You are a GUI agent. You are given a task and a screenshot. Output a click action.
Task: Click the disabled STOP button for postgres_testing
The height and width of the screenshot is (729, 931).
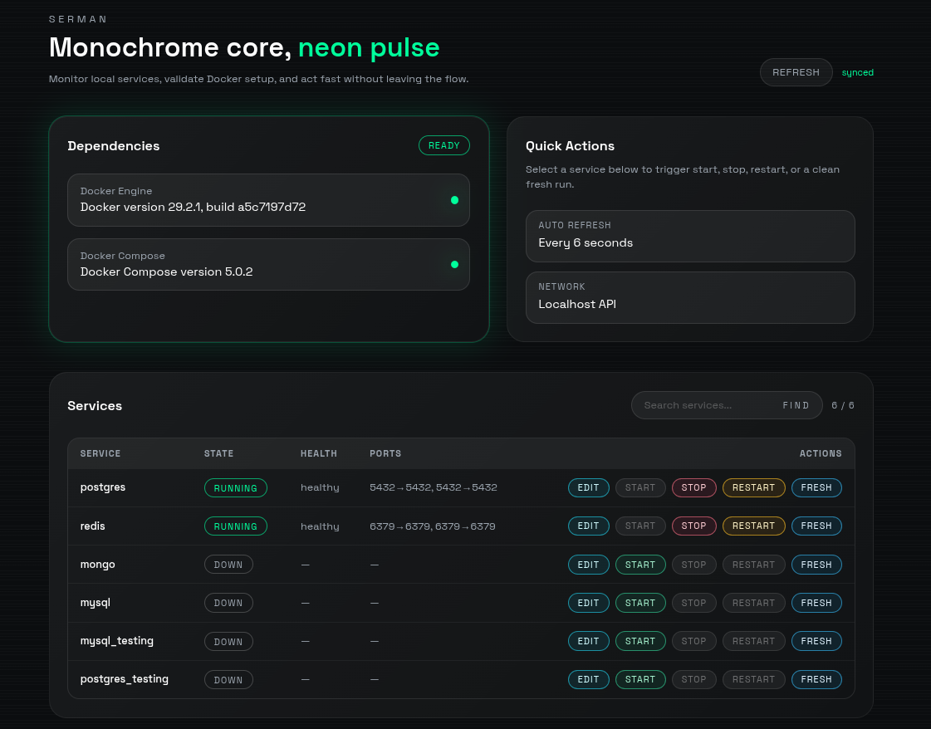coord(693,679)
